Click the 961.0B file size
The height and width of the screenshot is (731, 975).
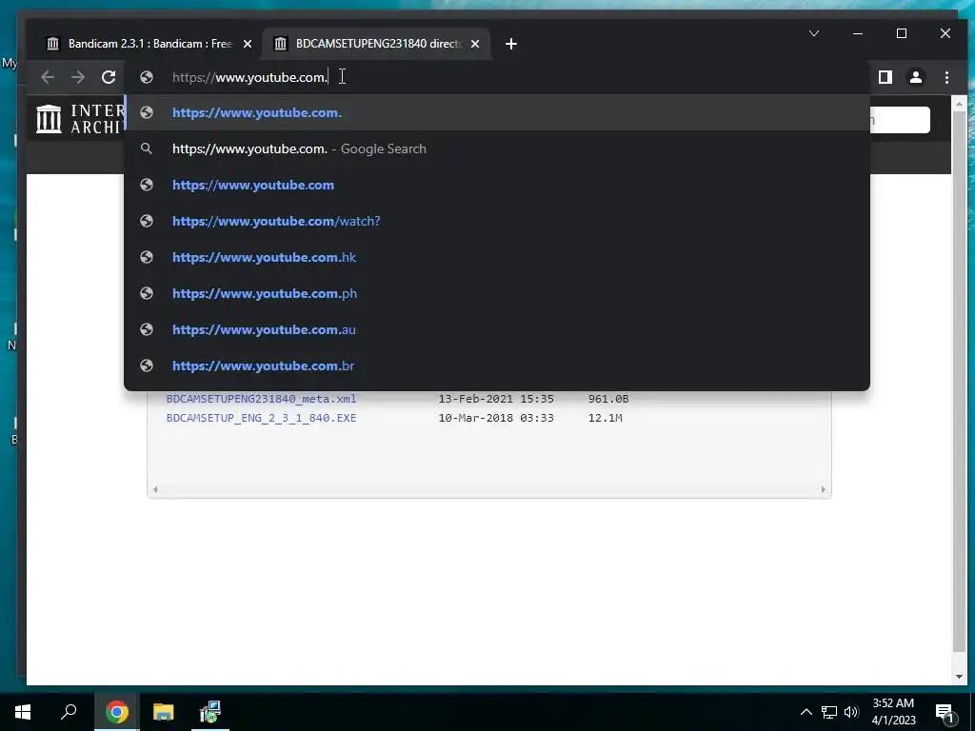(x=608, y=399)
